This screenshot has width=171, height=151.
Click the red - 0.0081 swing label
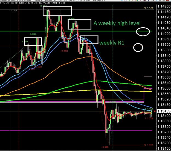(x=105, y=147)
